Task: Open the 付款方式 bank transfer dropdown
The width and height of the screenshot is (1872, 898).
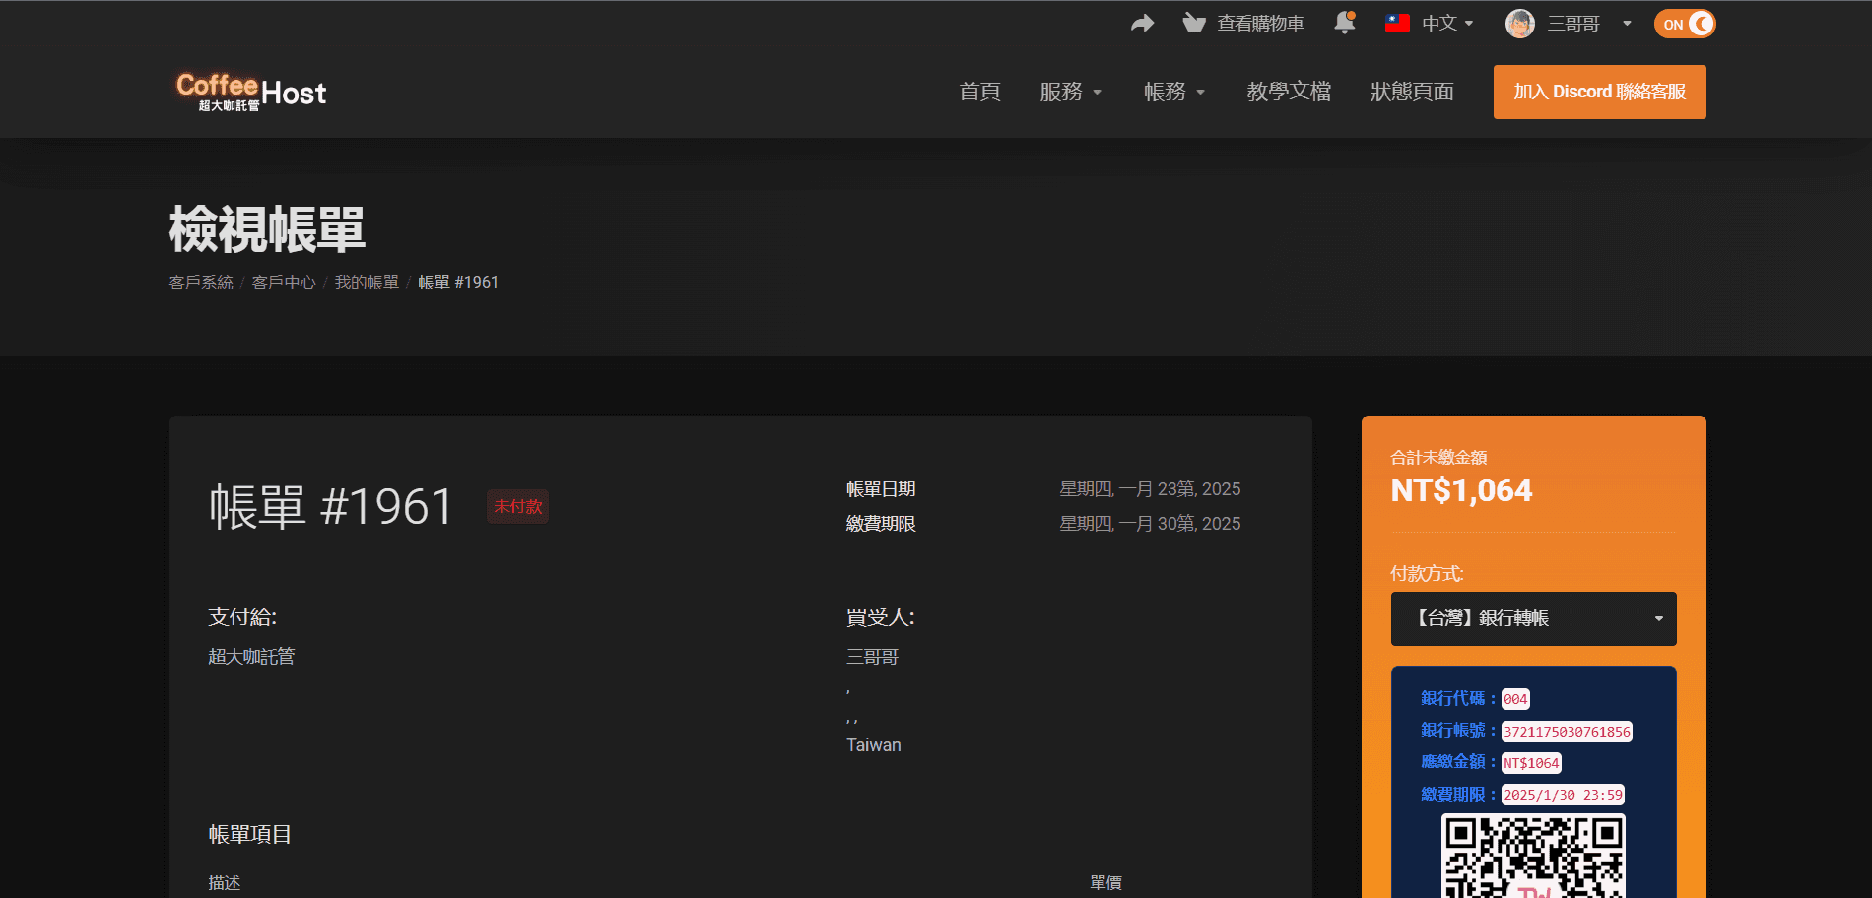Action: pos(1533,618)
